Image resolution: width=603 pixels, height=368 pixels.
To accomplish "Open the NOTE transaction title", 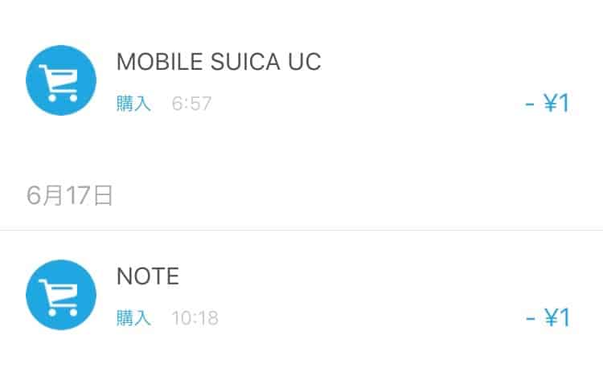I will 148,276.
